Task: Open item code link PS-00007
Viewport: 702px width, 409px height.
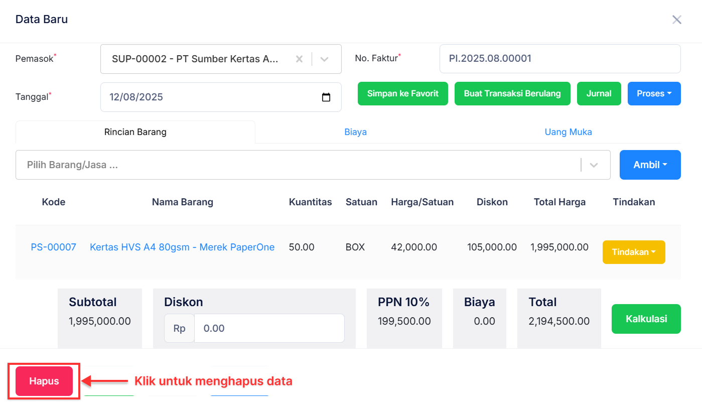Action: click(x=53, y=247)
